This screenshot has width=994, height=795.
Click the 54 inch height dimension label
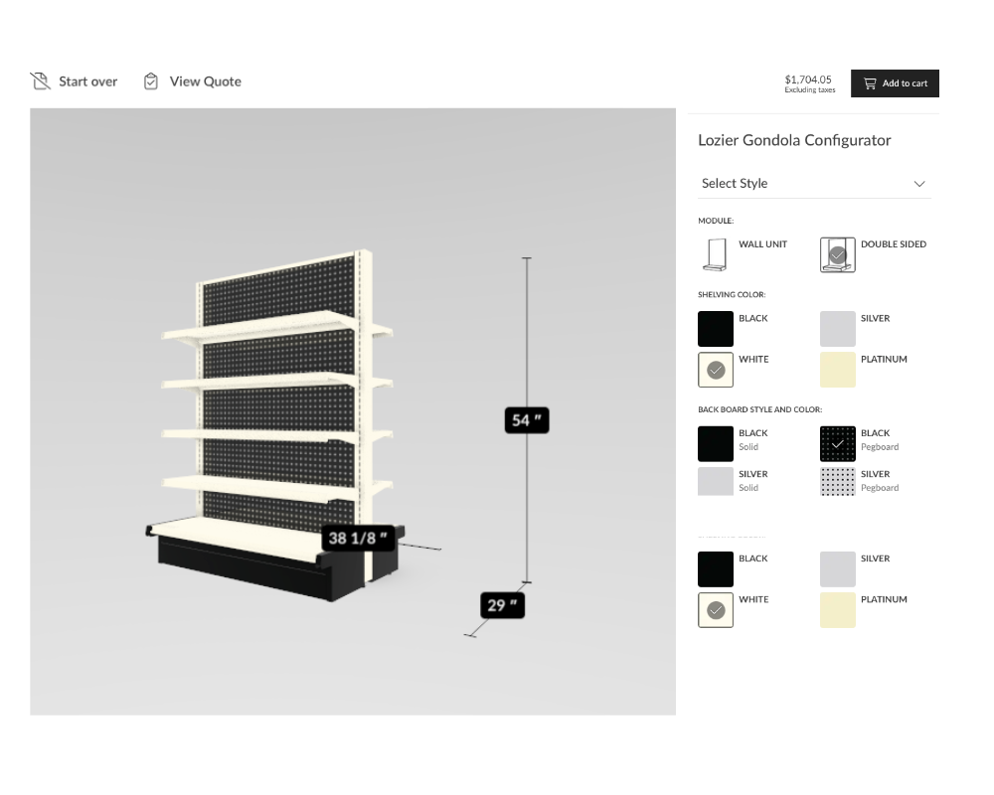(526, 420)
